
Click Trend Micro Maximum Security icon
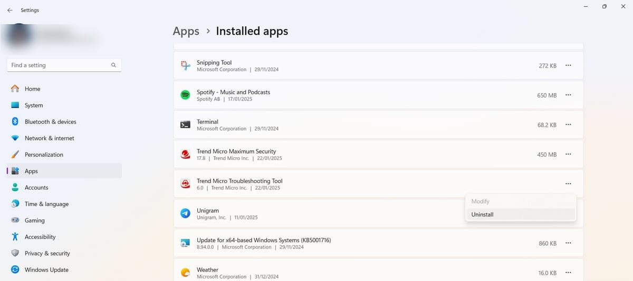(185, 154)
